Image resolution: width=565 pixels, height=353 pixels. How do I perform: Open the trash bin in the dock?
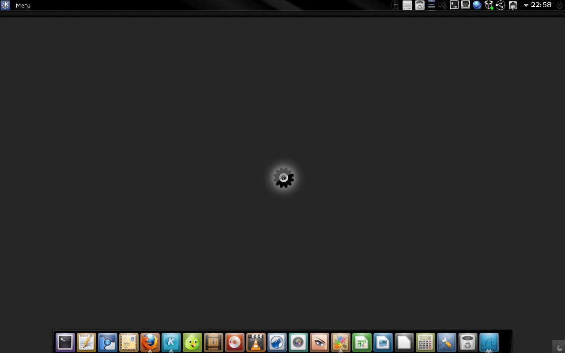[468, 342]
